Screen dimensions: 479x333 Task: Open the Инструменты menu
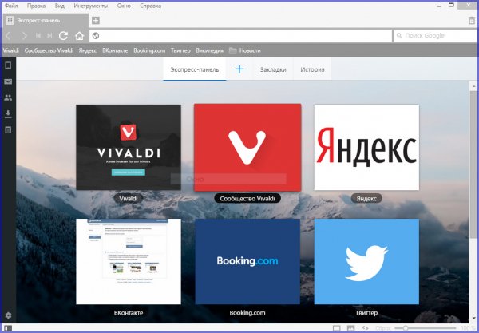tap(91, 6)
